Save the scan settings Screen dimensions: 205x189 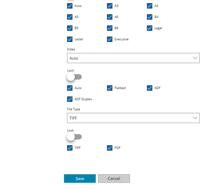point(80,178)
